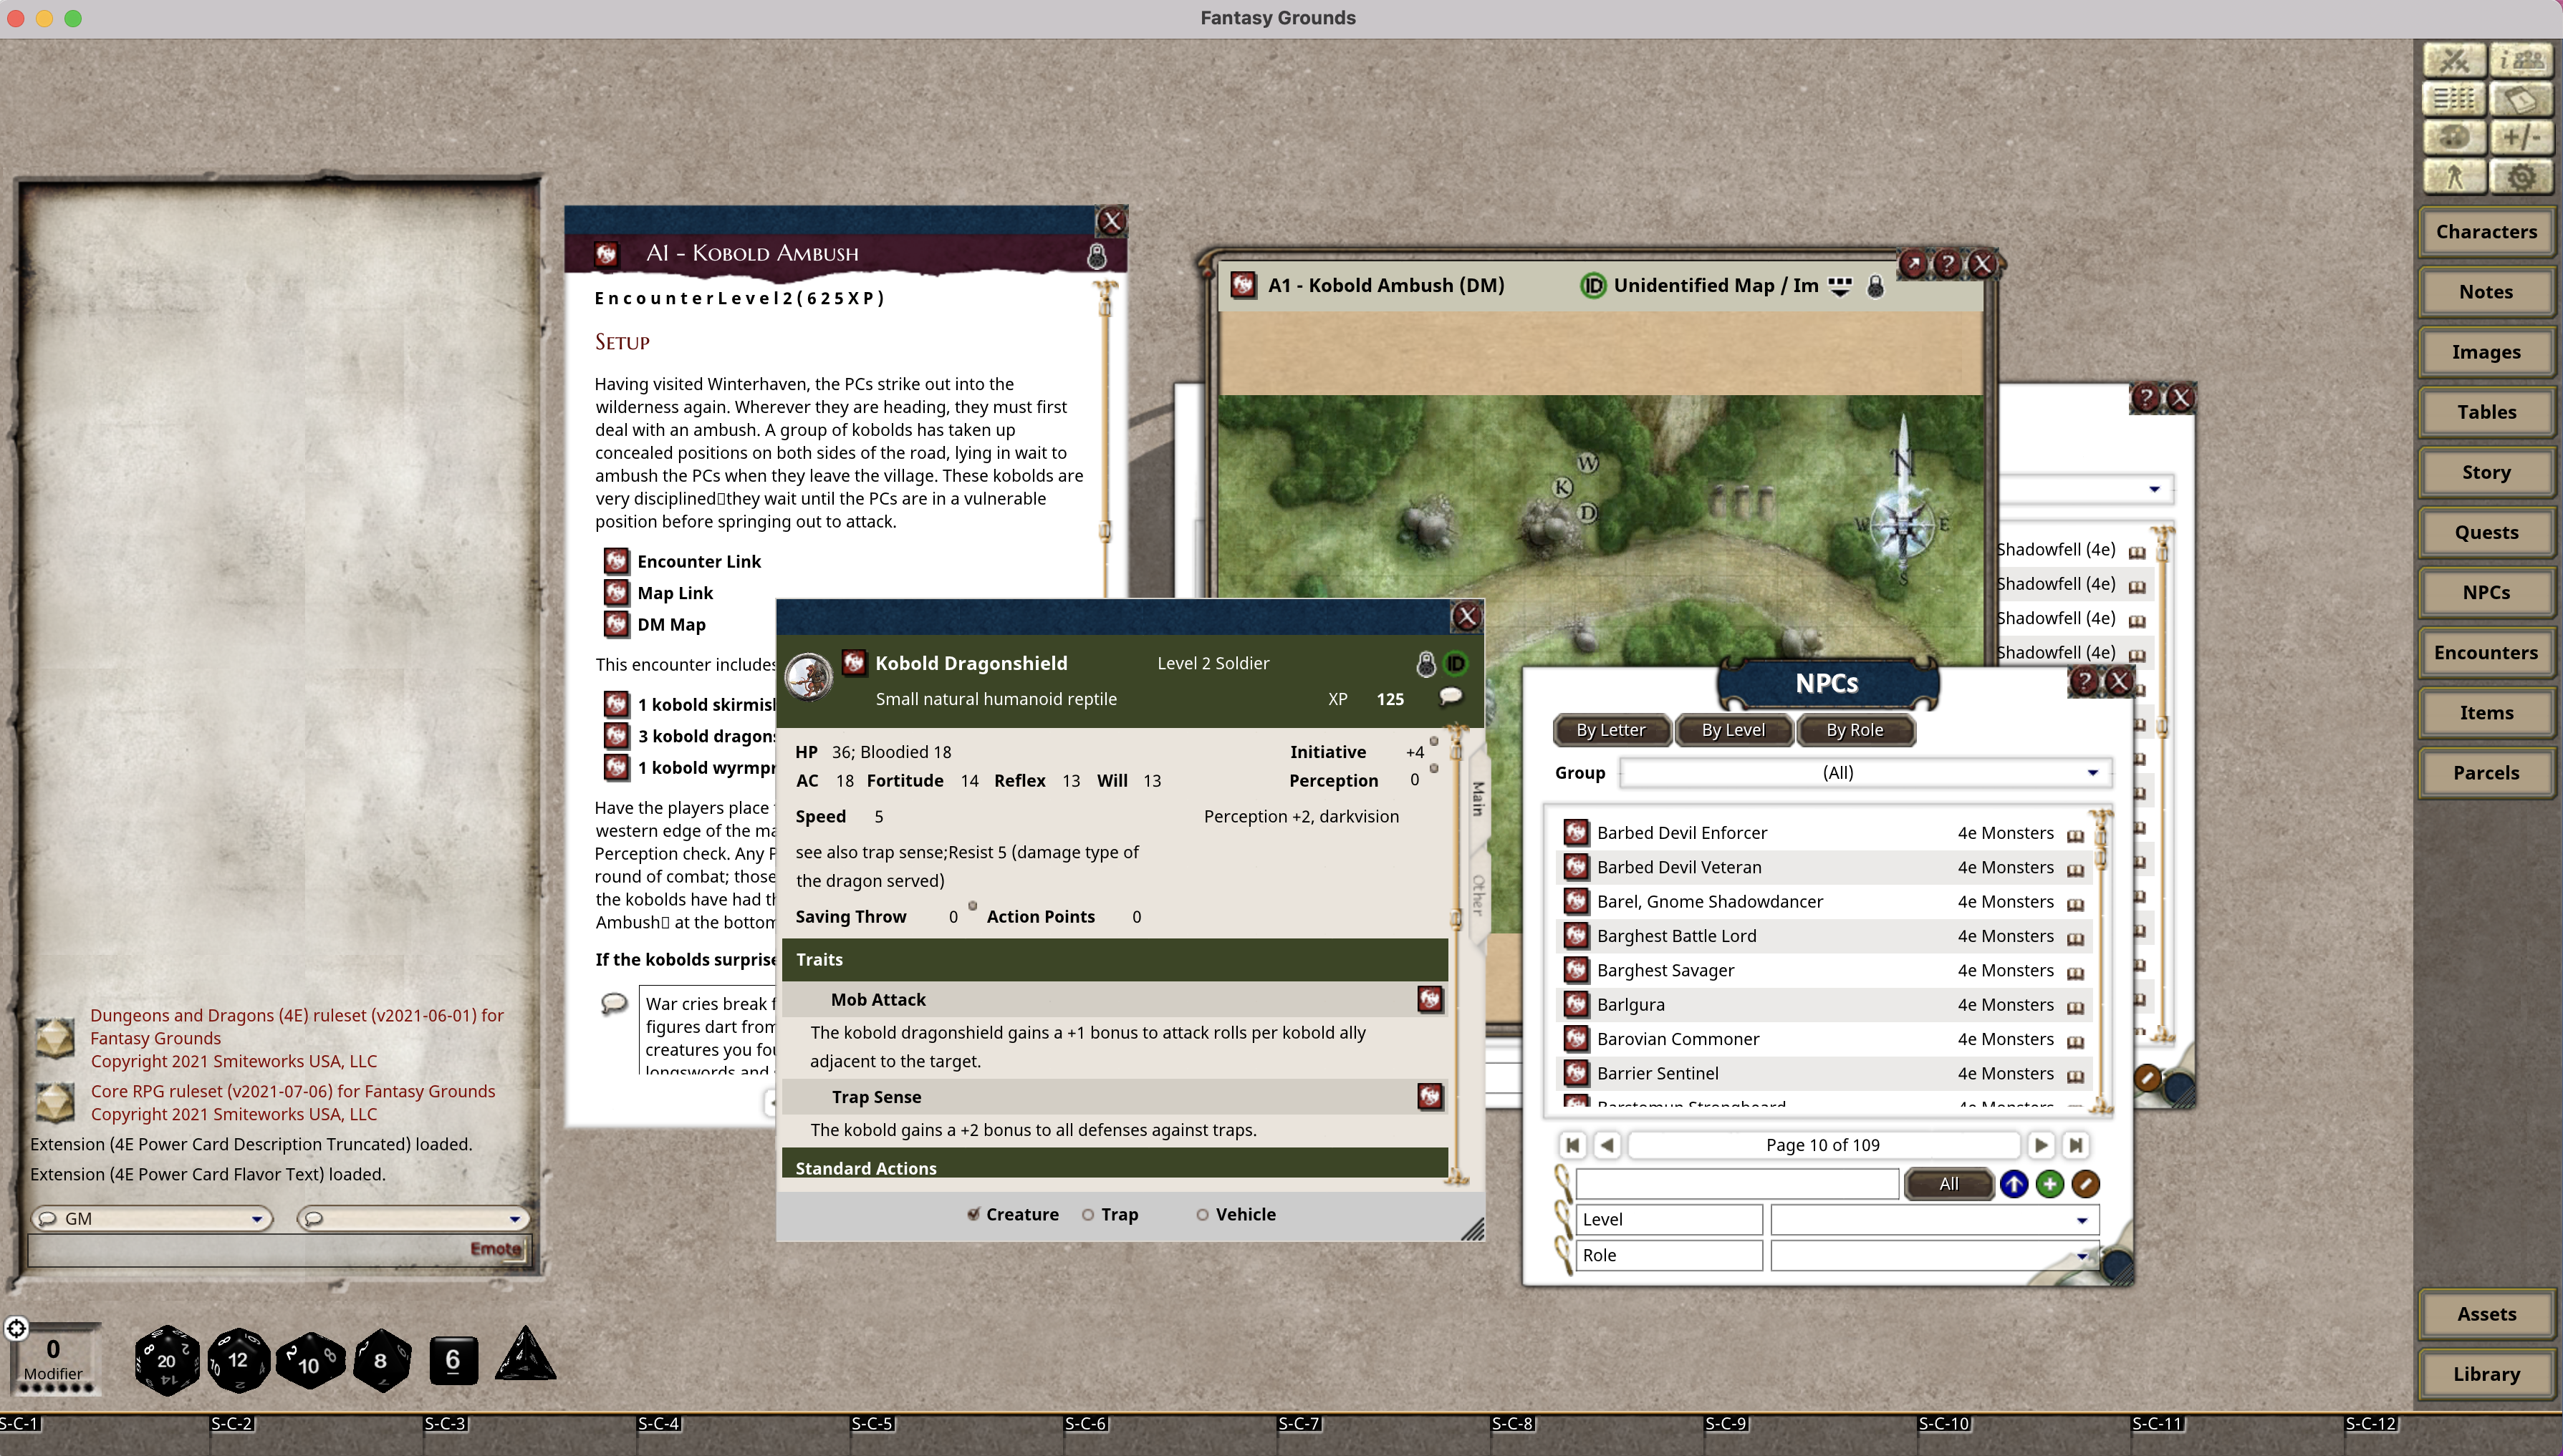Toggle the lock icon on Kobold Dragonshield sheet
Image resolution: width=2563 pixels, height=1456 pixels.
[x=1425, y=663]
